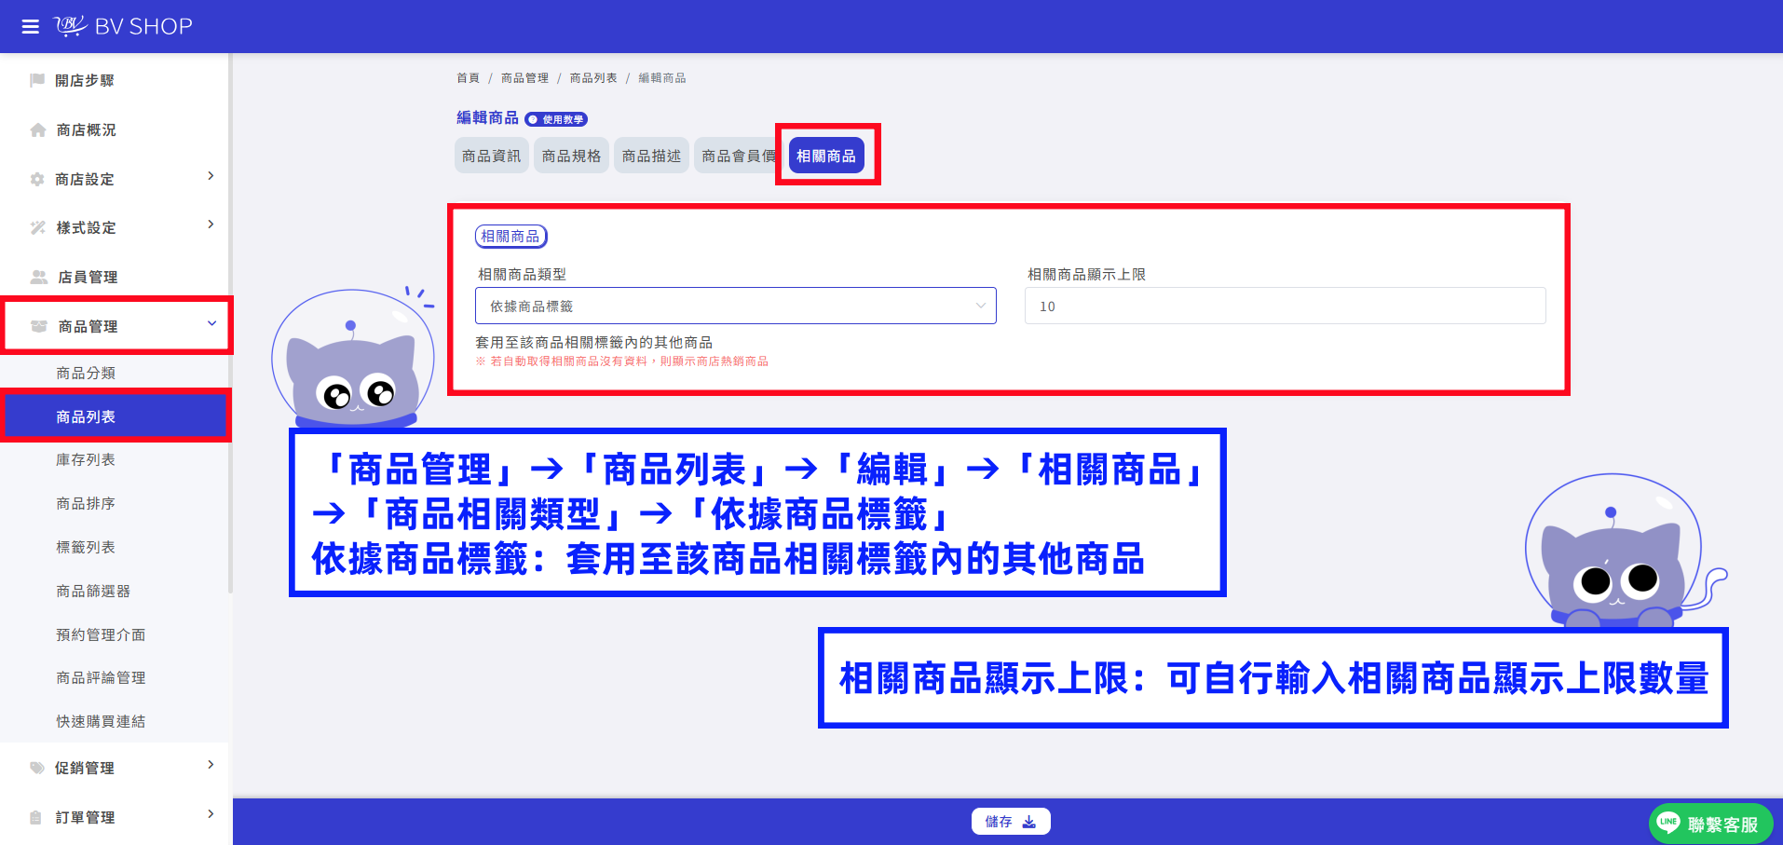Toggle the hamburger menu icon
Screen dimensions: 1783x845
tap(31, 26)
